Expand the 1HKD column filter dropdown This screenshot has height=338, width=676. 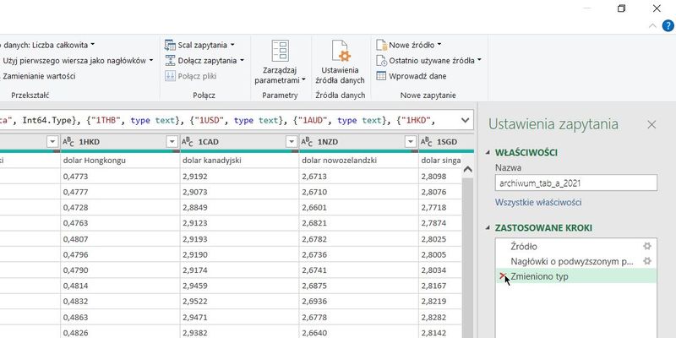172,141
